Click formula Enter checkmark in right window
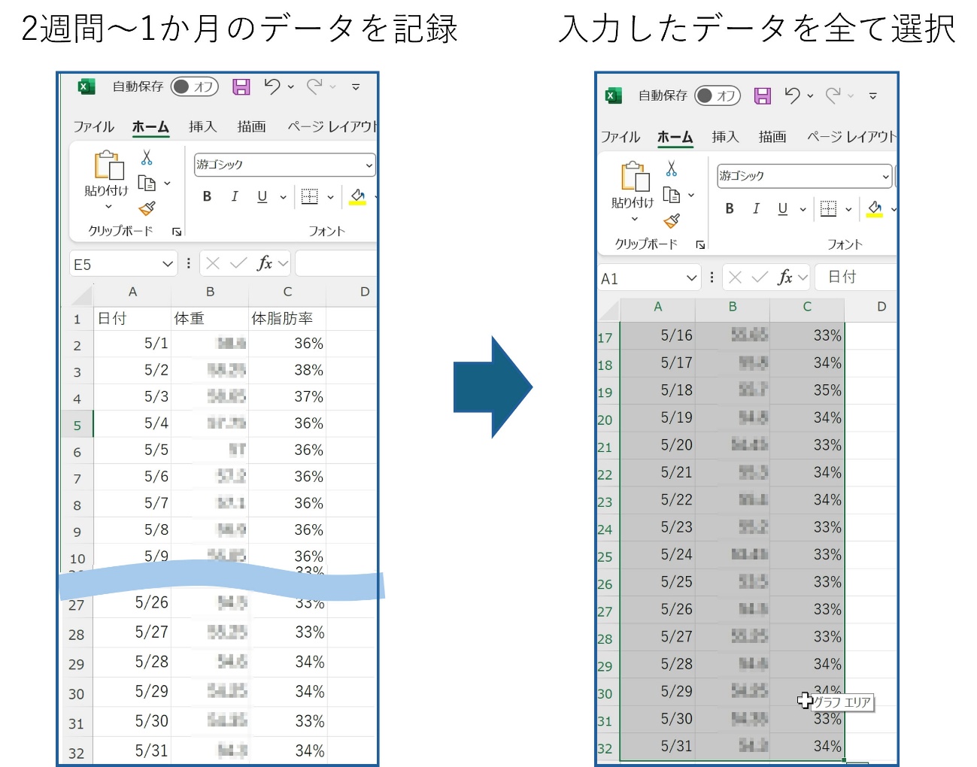Screen dimensions: 977x767 [760, 277]
